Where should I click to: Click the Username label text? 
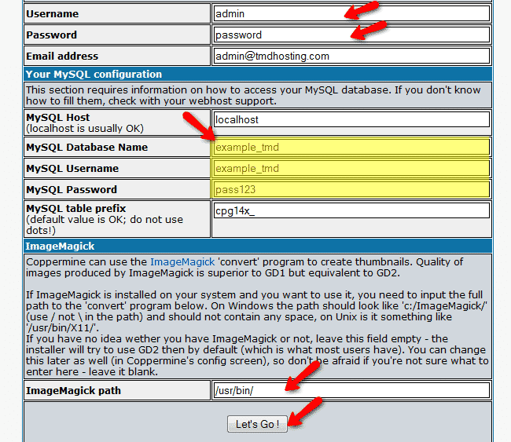53,14
